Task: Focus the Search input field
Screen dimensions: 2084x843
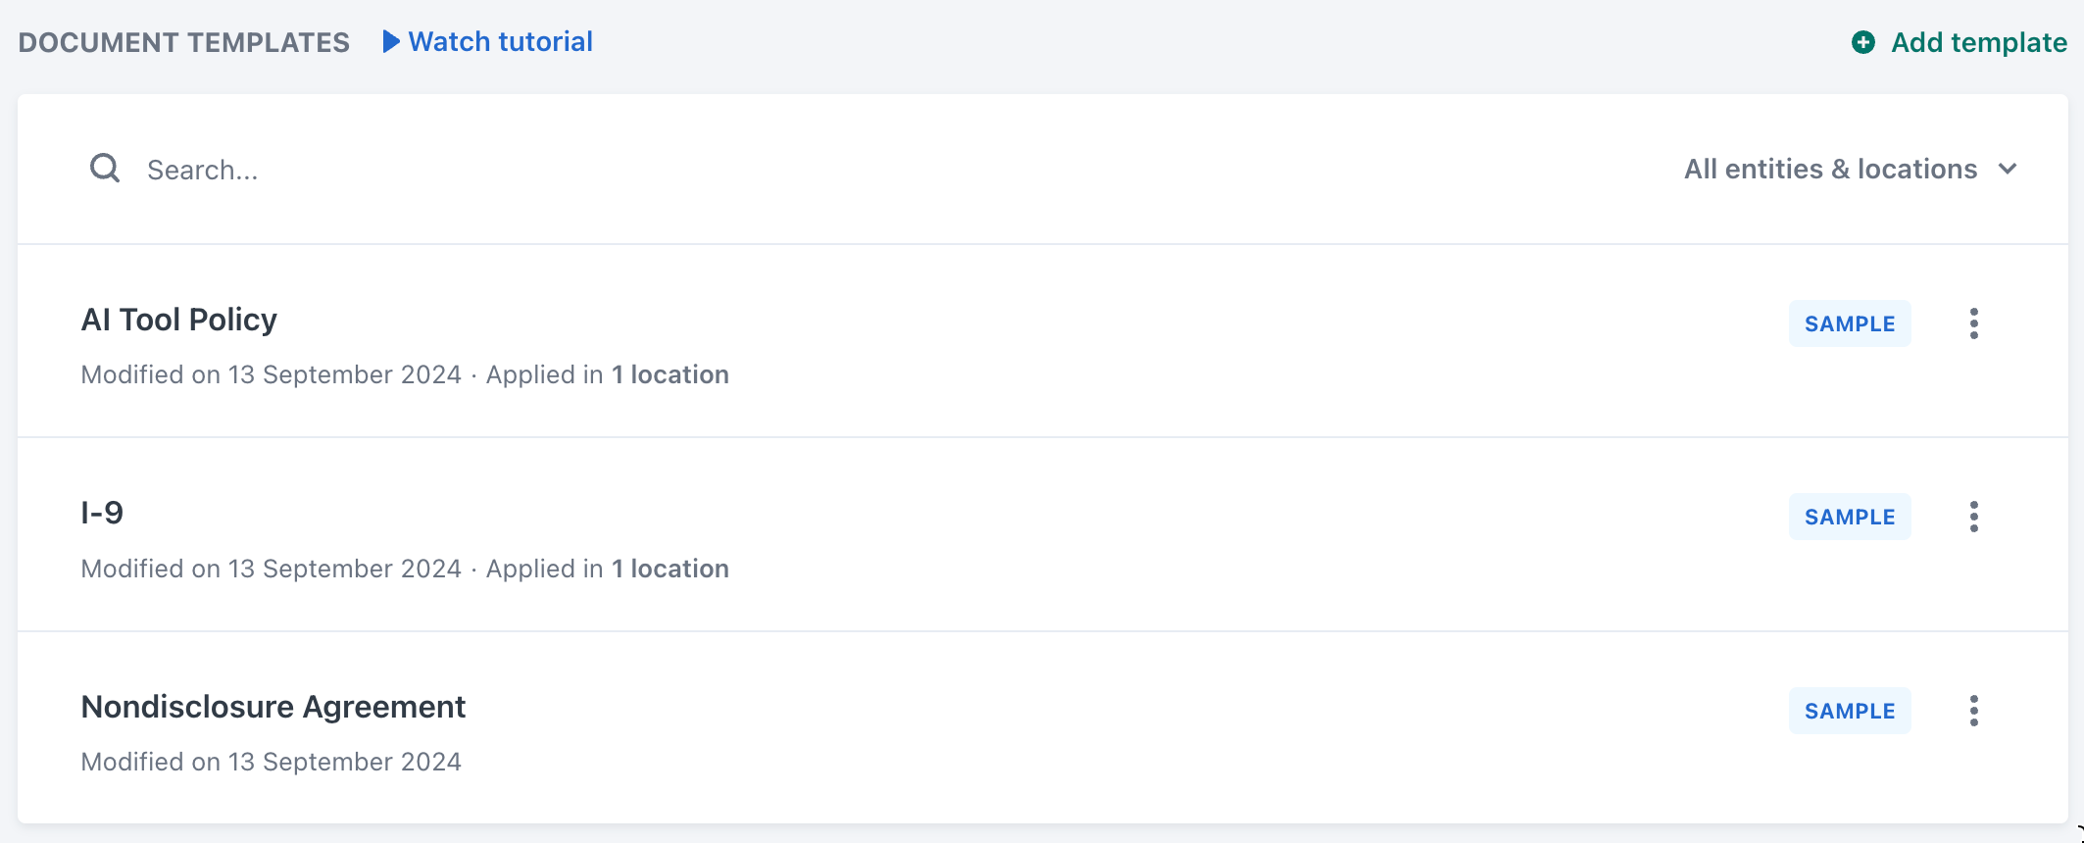Action: [588, 170]
